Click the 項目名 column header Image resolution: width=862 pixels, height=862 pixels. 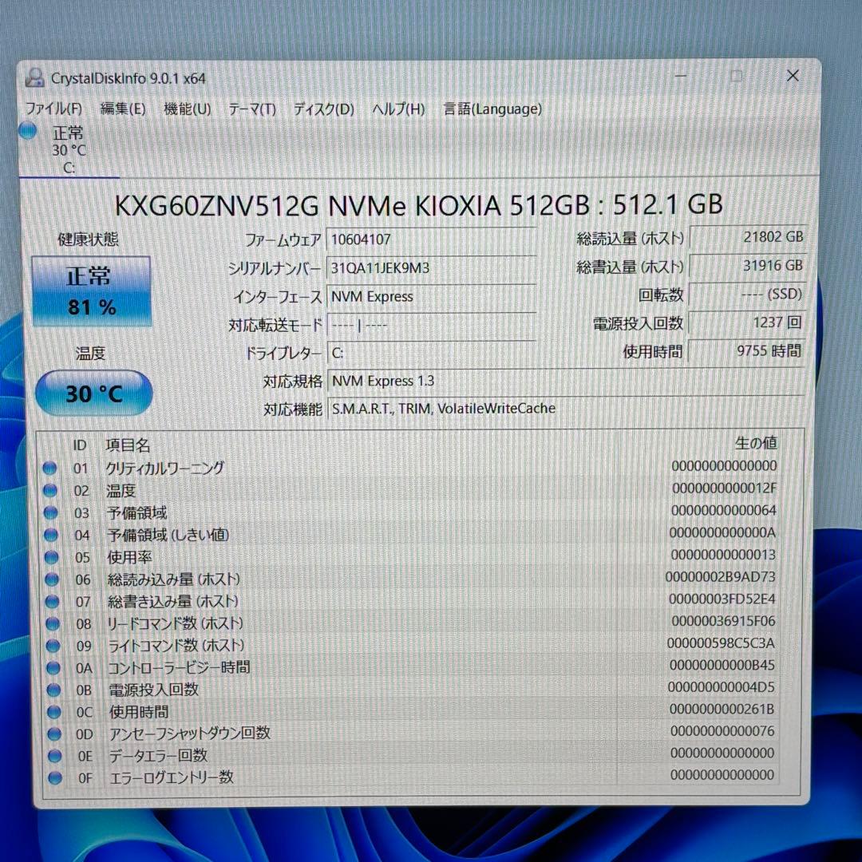click(x=128, y=445)
